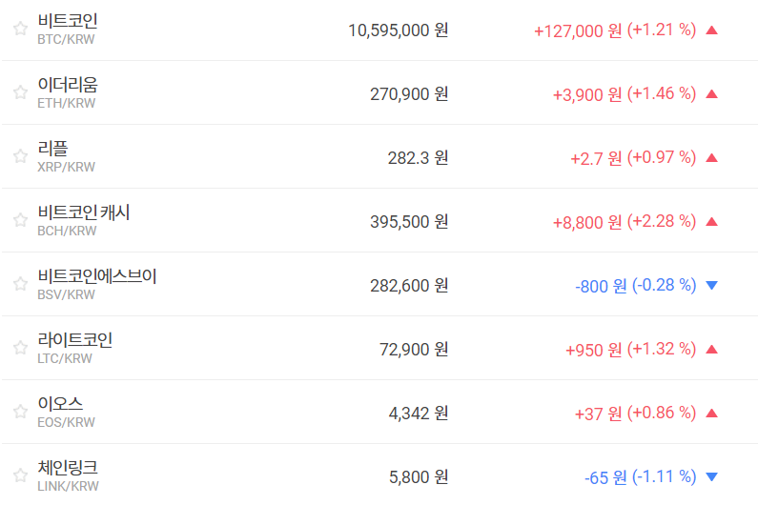The image size is (758, 505).
Task: Click the red up arrow for 비트코인
Action: pos(711,30)
